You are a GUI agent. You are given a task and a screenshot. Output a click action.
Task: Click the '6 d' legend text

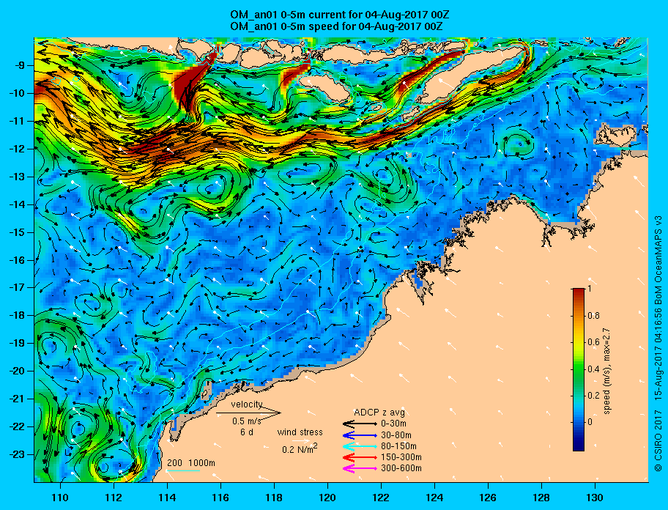point(247,432)
